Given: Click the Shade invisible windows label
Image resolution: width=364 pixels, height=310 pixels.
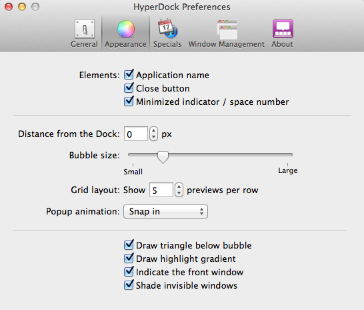Looking at the screenshot, I should point(187,285).
